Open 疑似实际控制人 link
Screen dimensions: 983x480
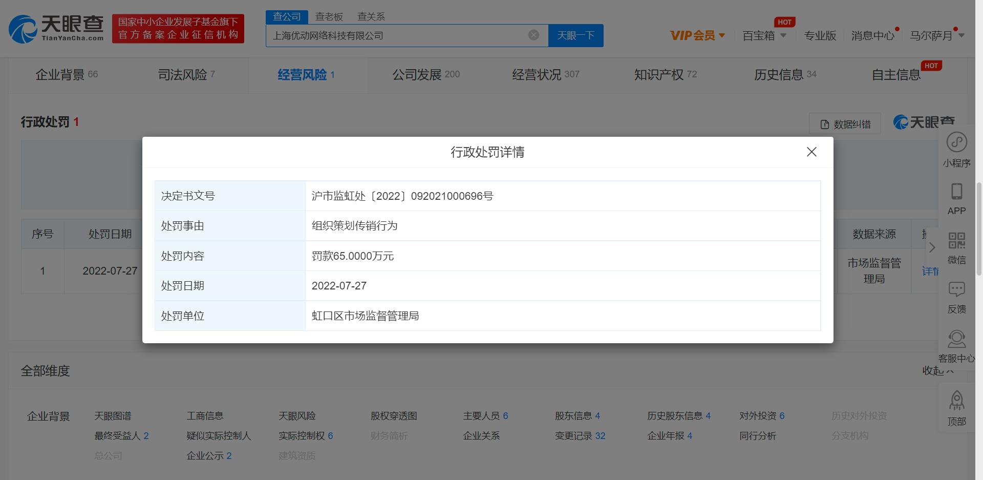point(219,436)
